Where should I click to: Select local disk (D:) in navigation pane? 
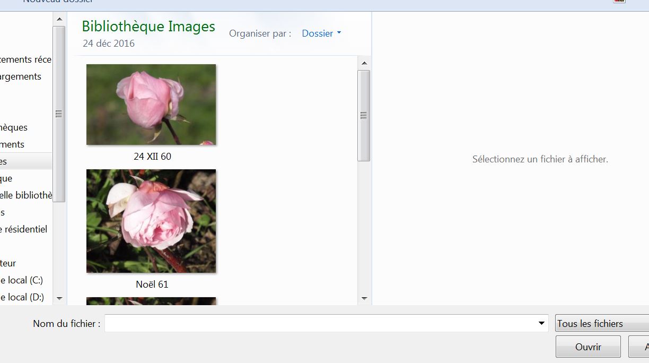22,297
